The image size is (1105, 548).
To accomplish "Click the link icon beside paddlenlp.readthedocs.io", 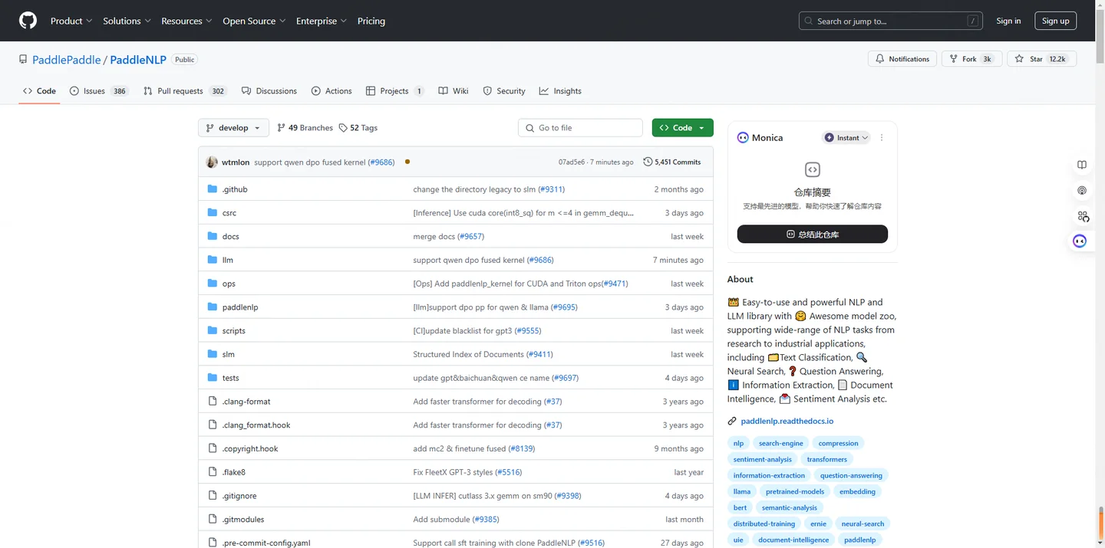I will [x=733, y=421].
